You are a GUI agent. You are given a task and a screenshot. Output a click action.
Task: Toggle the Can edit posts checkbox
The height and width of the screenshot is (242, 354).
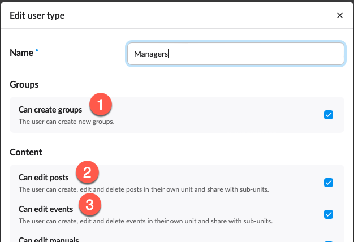click(x=328, y=183)
